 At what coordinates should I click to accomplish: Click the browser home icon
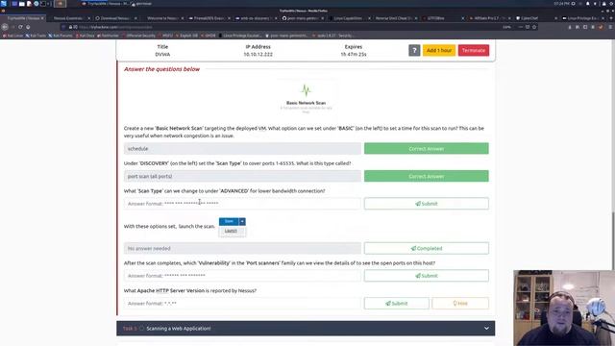(x=28, y=27)
